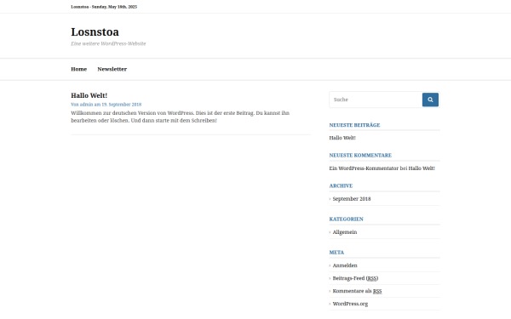This screenshot has height=319, width=511.
Task: Click Hallo Welt! under Neueste Beiträge
Action: pyautogui.click(x=342, y=138)
